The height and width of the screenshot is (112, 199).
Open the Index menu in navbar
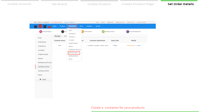54,26
